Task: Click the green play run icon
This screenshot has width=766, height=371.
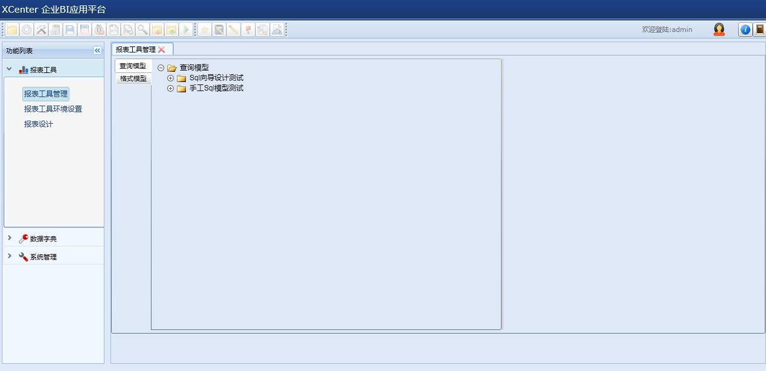Action: pyautogui.click(x=186, y=30)
